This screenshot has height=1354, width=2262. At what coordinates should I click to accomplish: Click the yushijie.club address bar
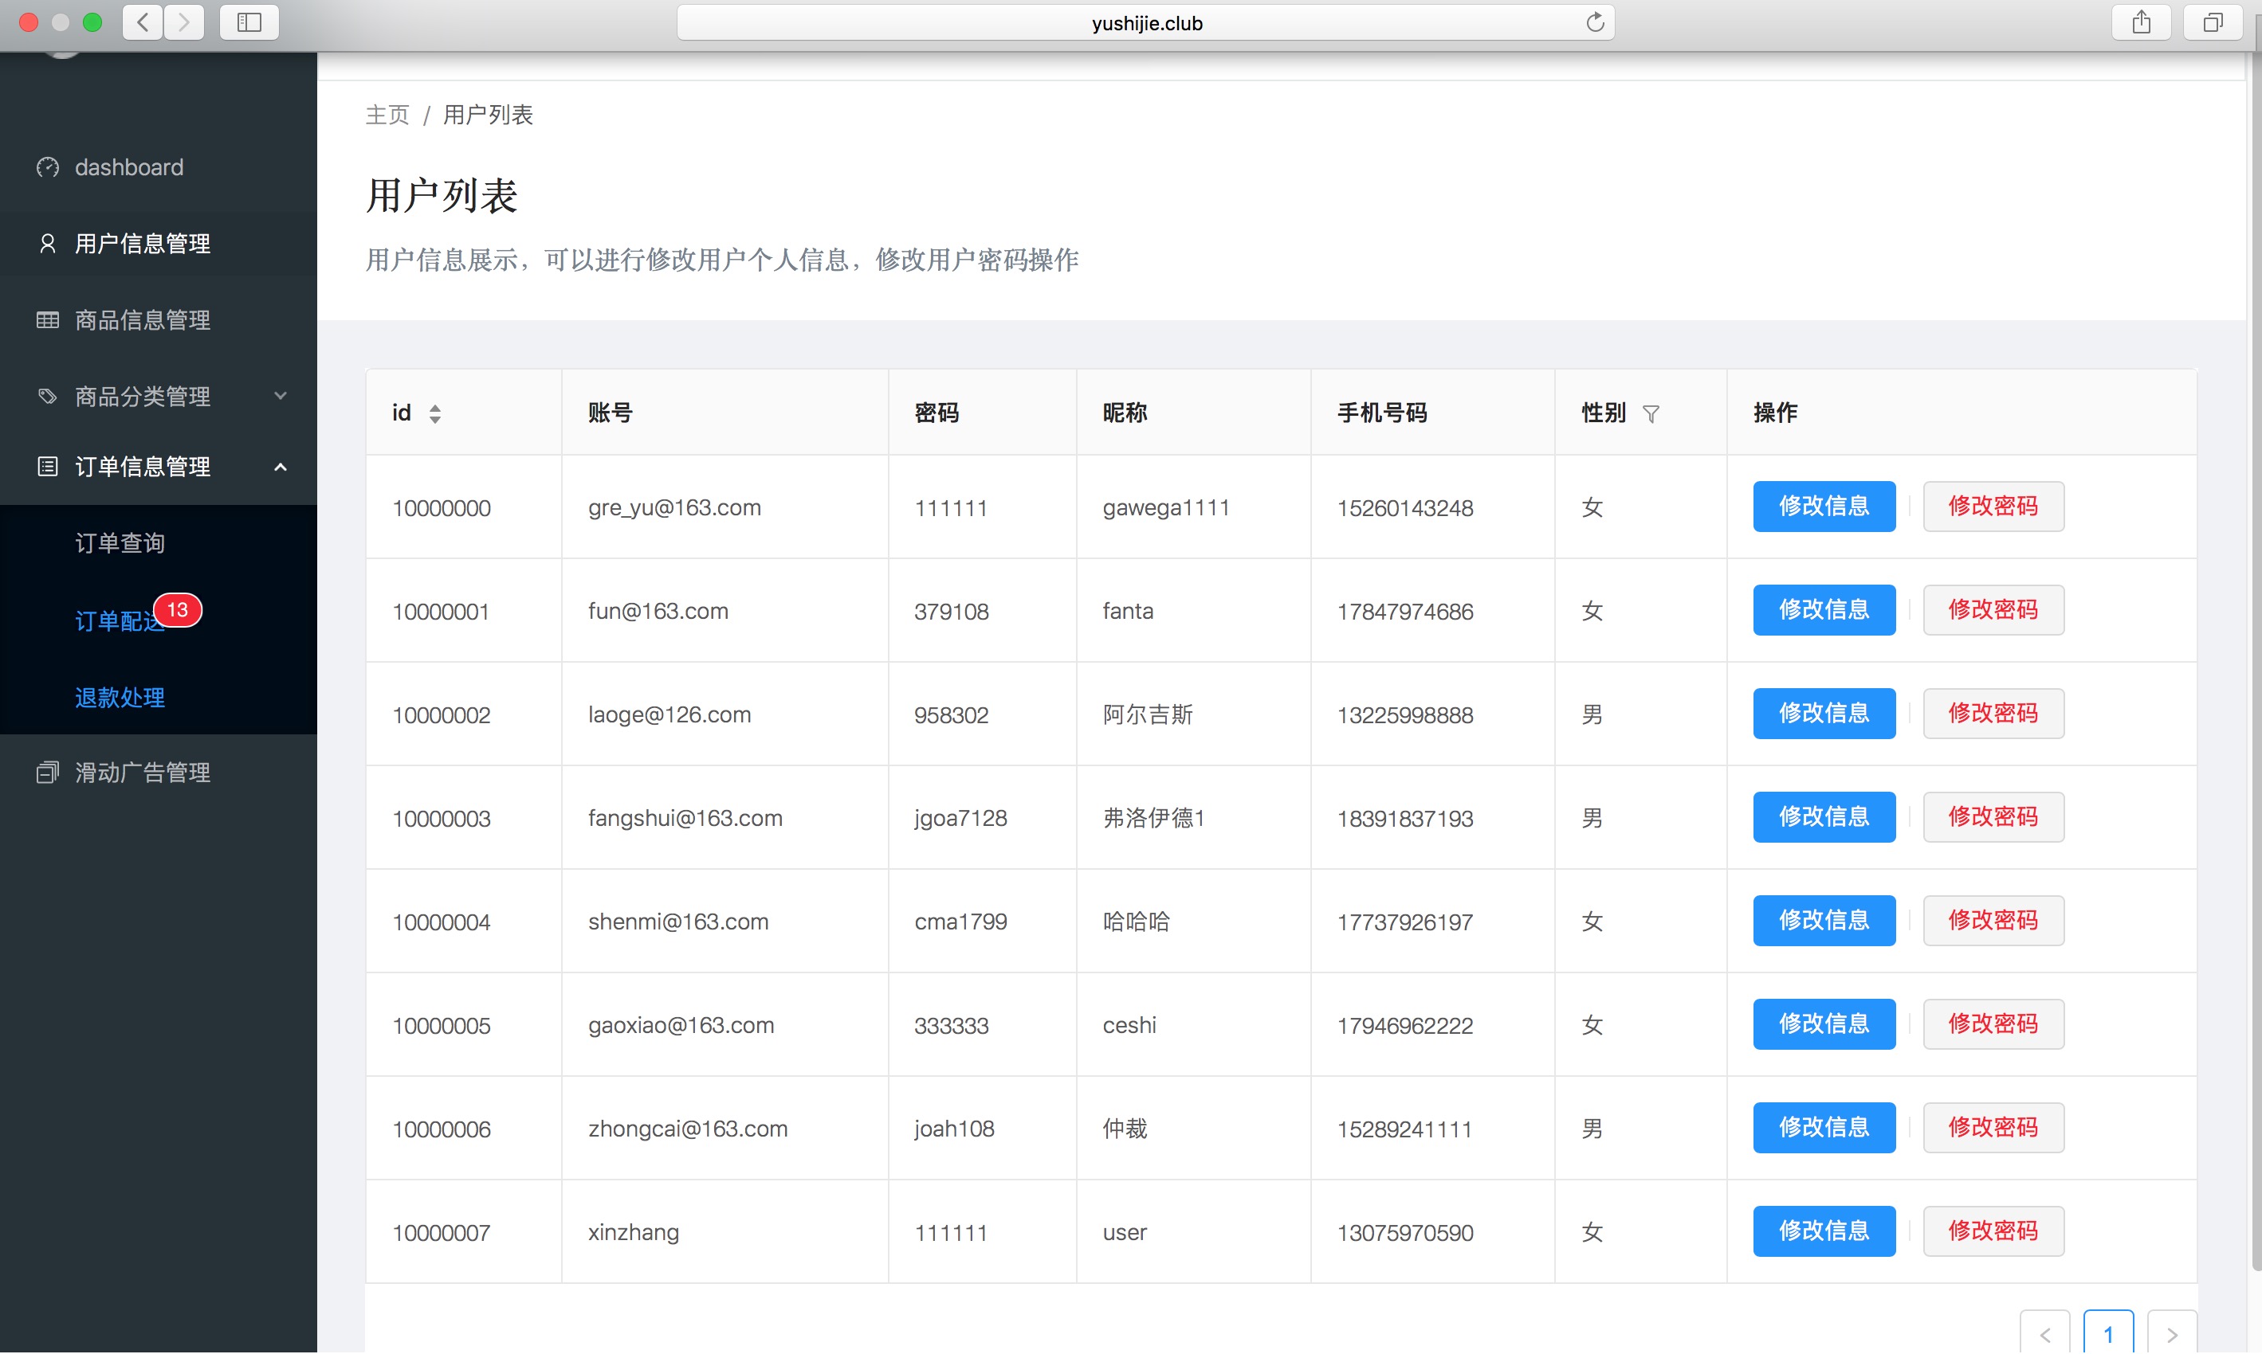tap(1145, 23)
